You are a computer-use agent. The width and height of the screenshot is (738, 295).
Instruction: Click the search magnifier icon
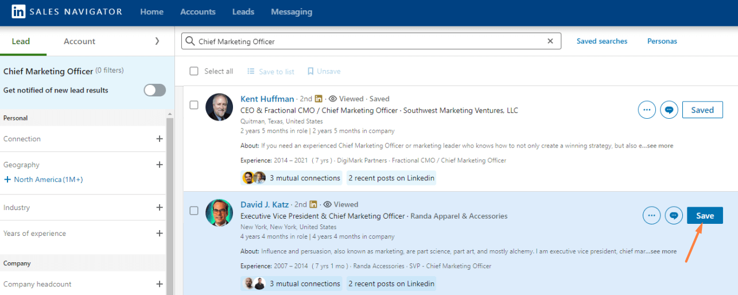190,41
